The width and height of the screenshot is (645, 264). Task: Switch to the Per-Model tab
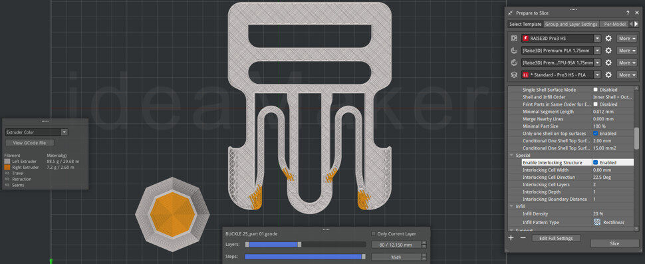tap(614, 24)
